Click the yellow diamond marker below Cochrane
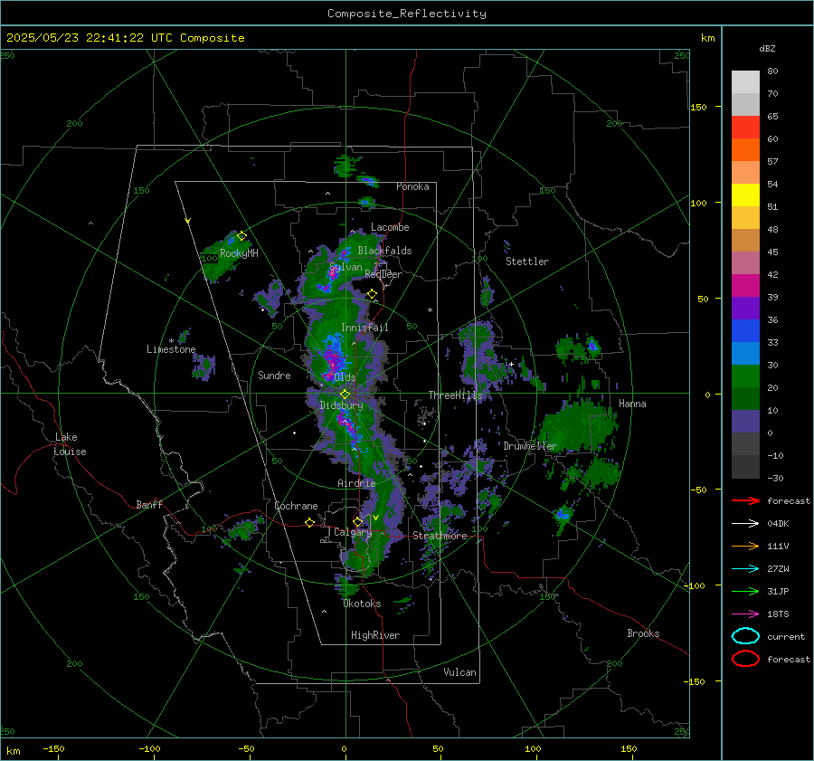The image size is (814, 761). pos(309,523)
